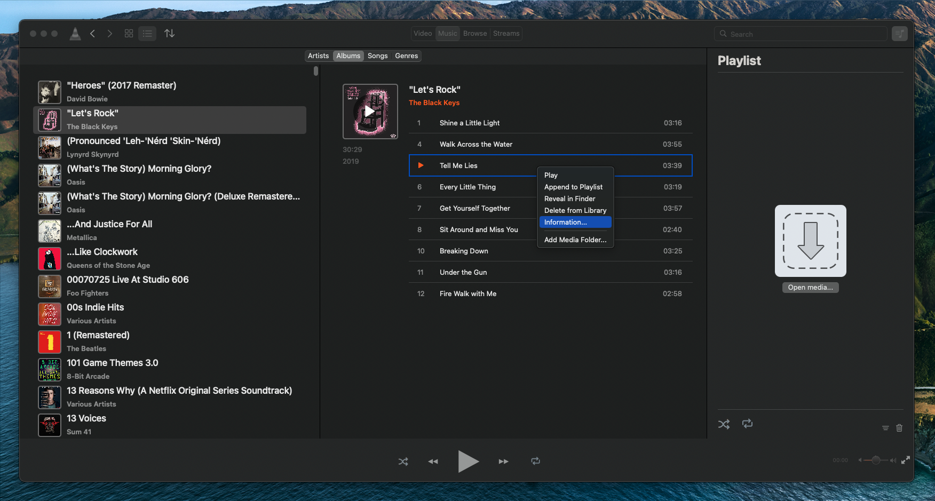Choose Append to Playlist in context menu
935x501 pixels.
point(575,187)
